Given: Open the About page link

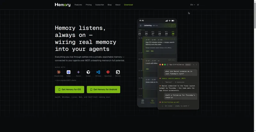Looking at the screenshot, I should [x=118, y=5].
